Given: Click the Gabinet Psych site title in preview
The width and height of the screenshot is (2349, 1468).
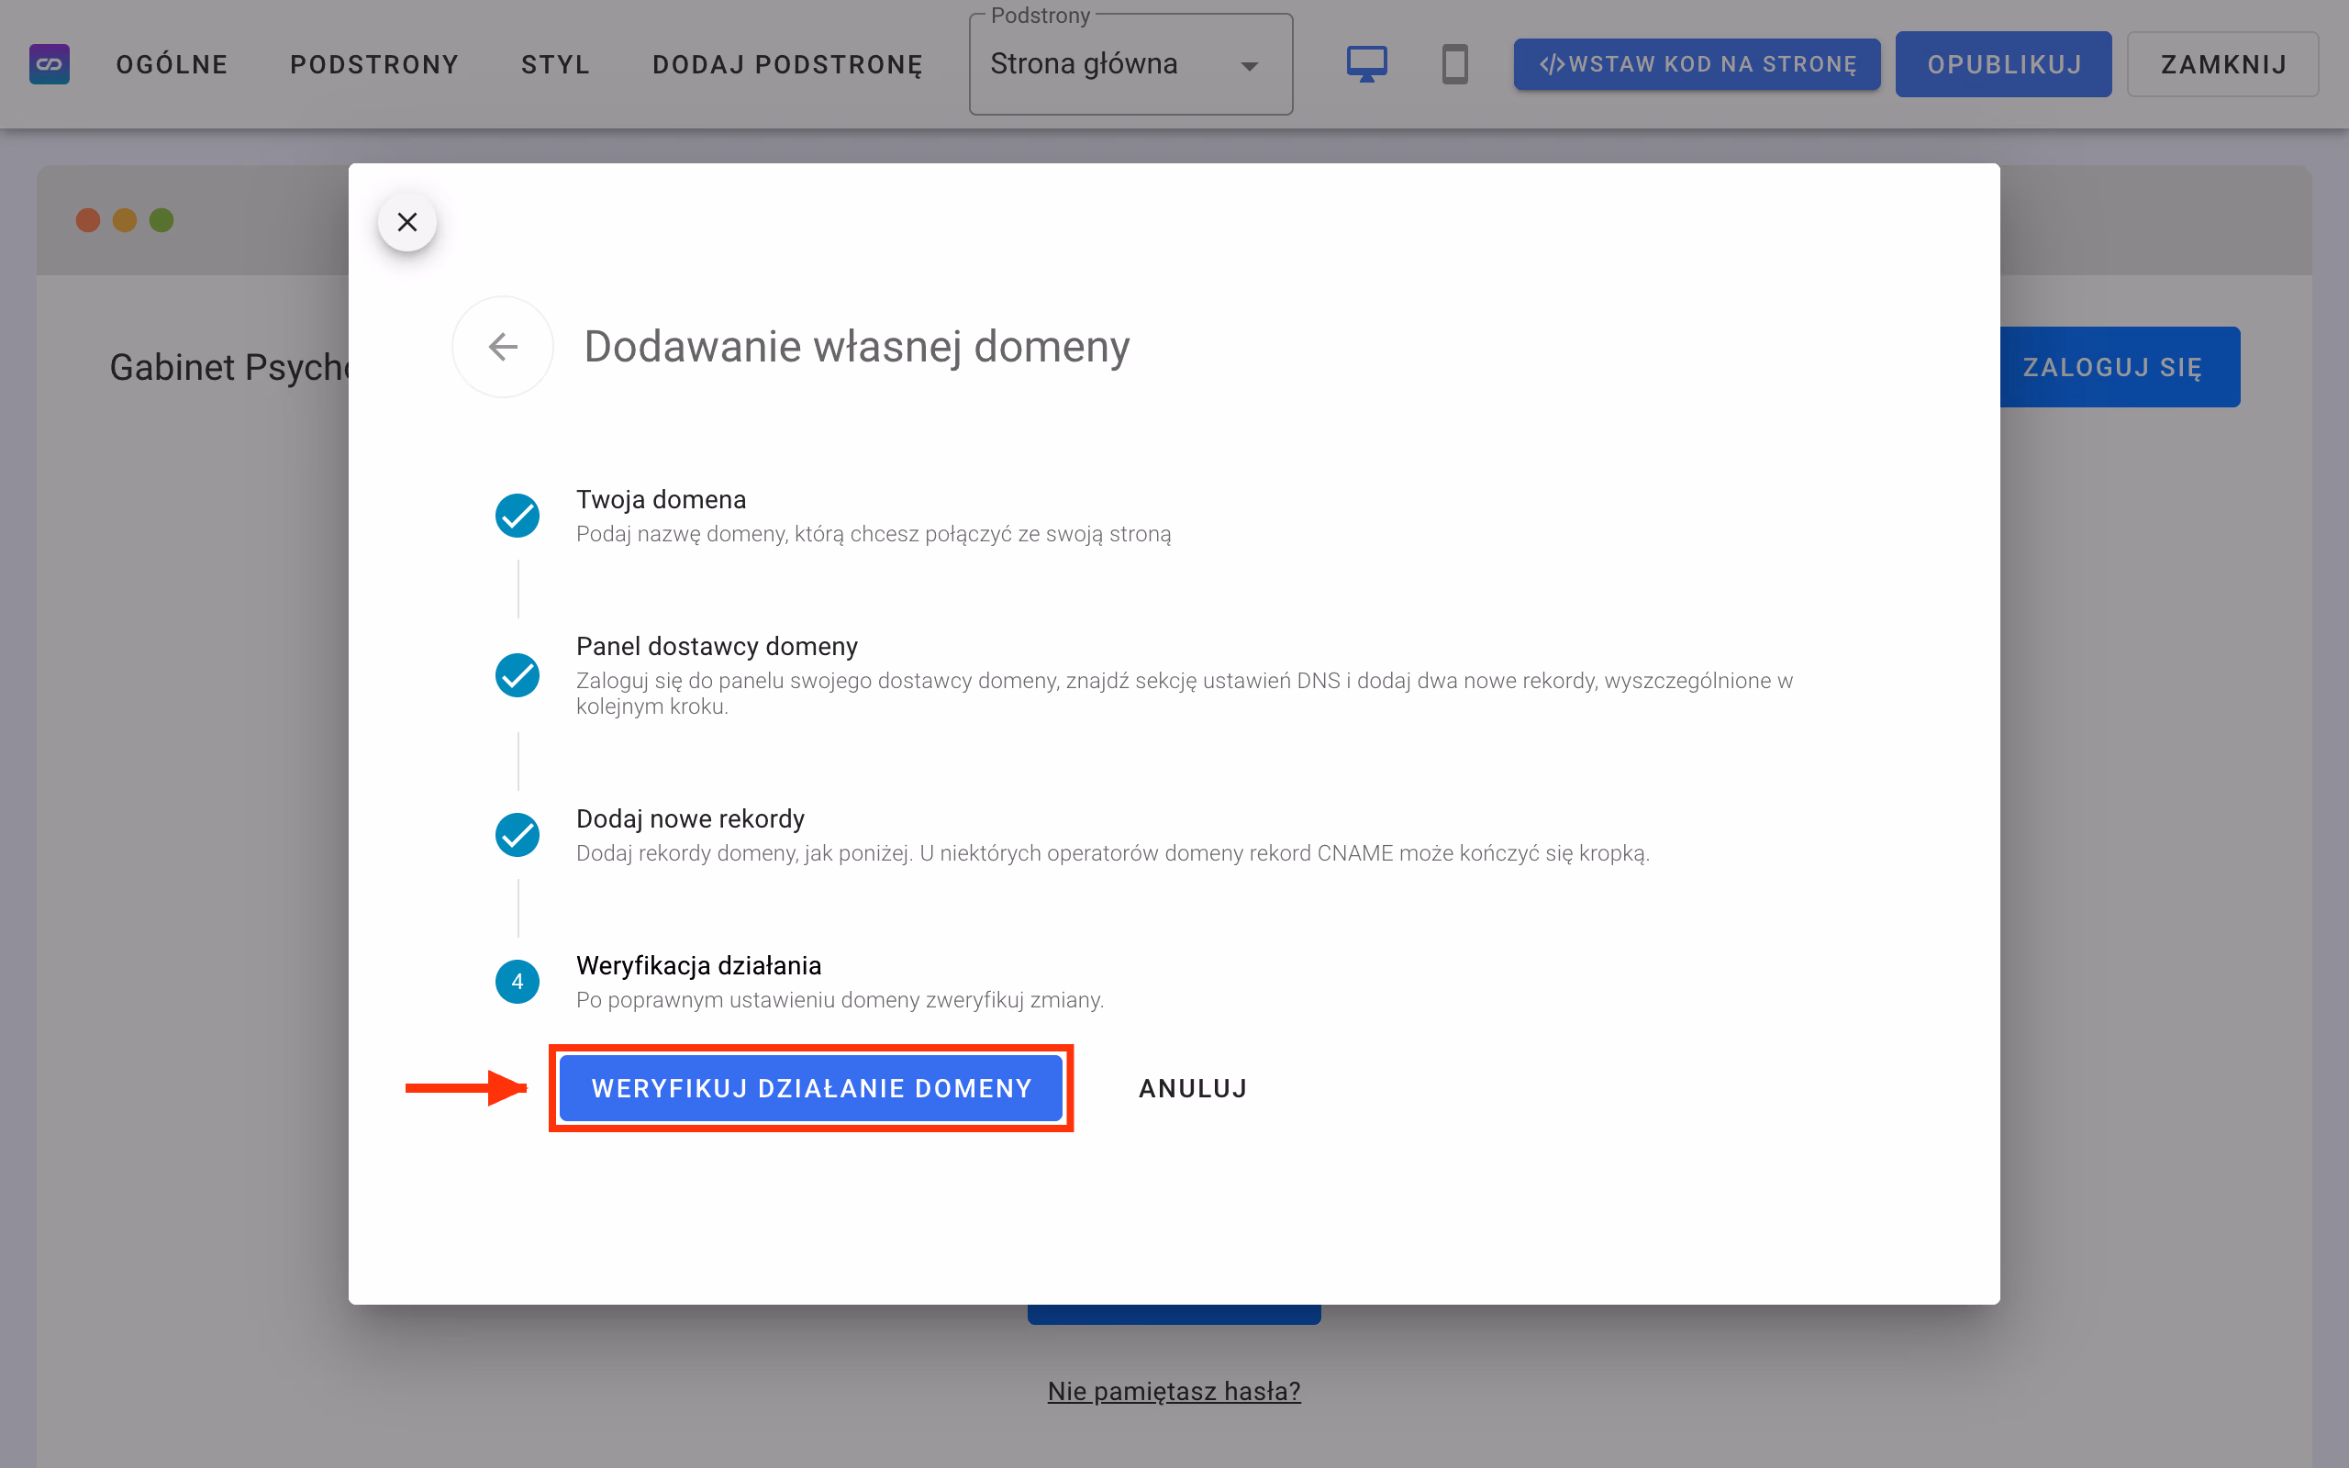Looking at the screenshot, I should click(x=229, y=367).
